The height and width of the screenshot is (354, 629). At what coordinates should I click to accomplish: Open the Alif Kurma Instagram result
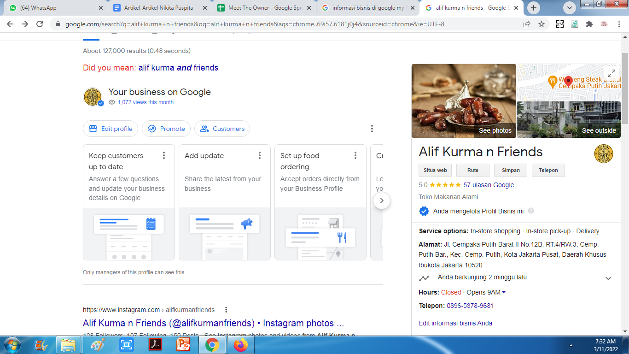(214, 323)
